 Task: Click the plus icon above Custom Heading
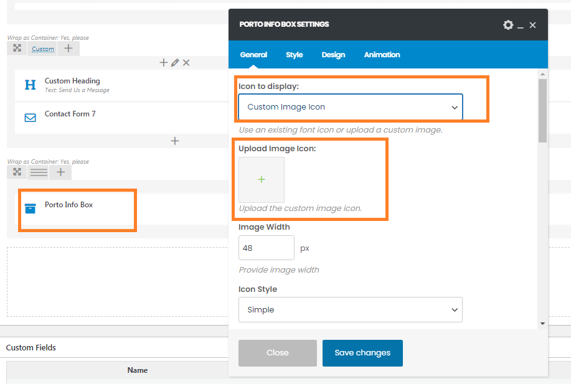pyautogui.click(x=164, y=63)
